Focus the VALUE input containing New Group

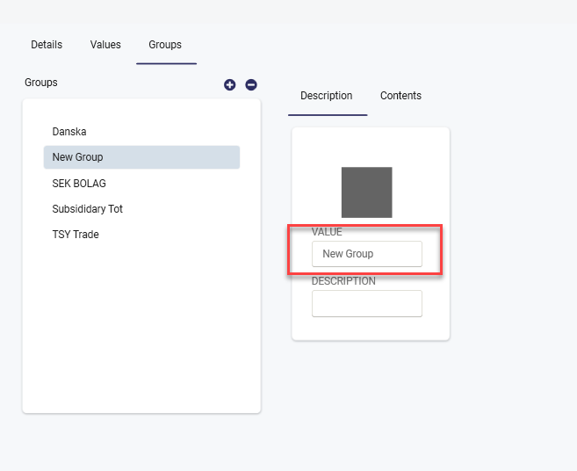tap(367, 254)
